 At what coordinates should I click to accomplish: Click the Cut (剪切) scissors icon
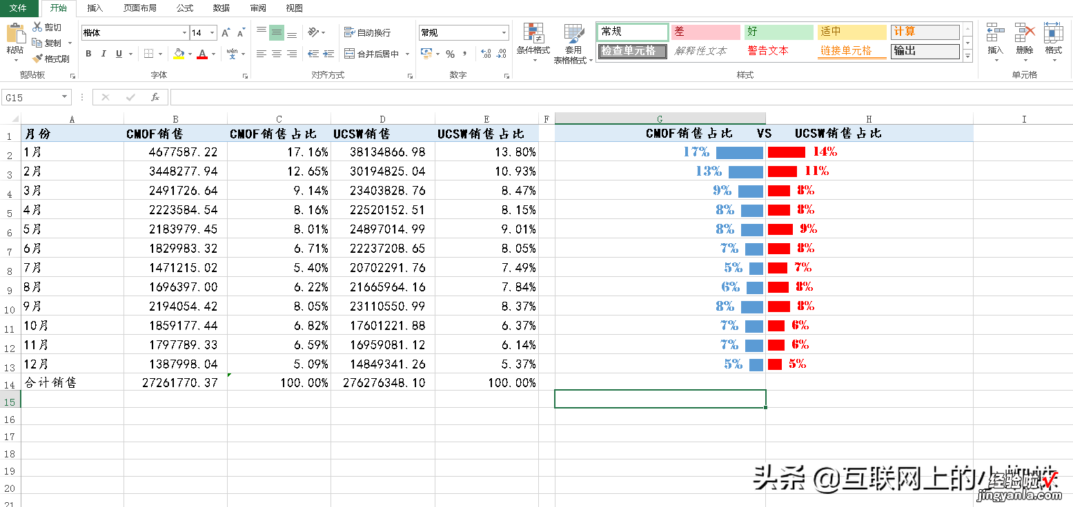click(x=37, y=27)
